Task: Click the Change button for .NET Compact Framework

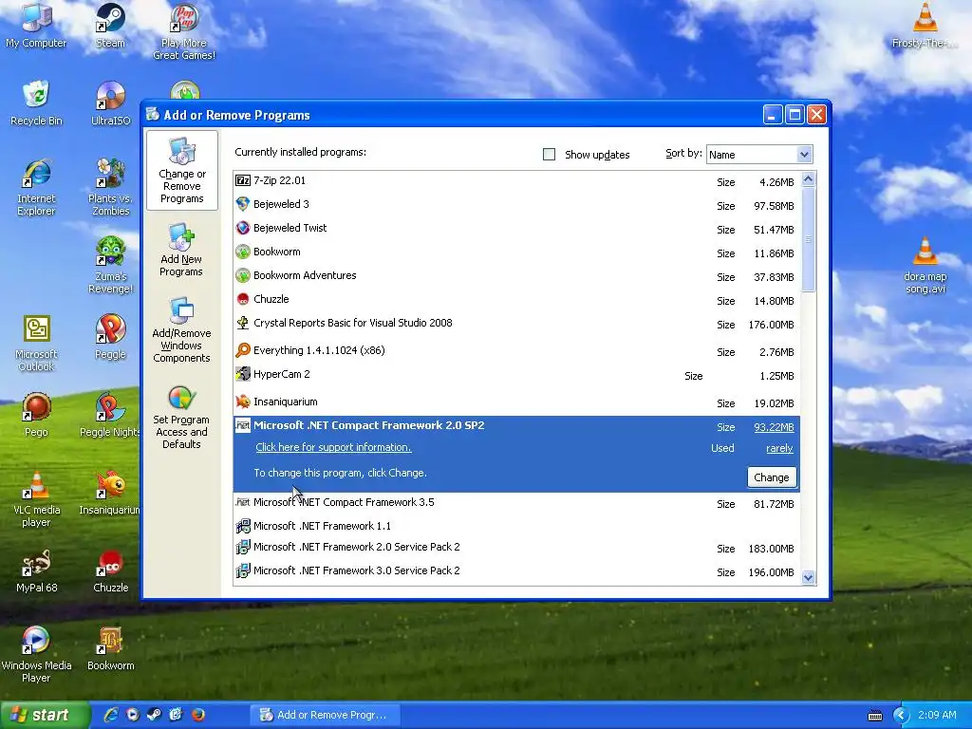Action: pos(771,477)
